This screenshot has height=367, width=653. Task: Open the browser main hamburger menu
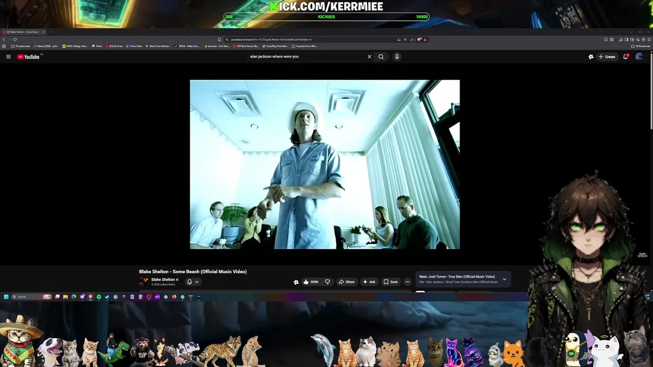pos(649,39)
